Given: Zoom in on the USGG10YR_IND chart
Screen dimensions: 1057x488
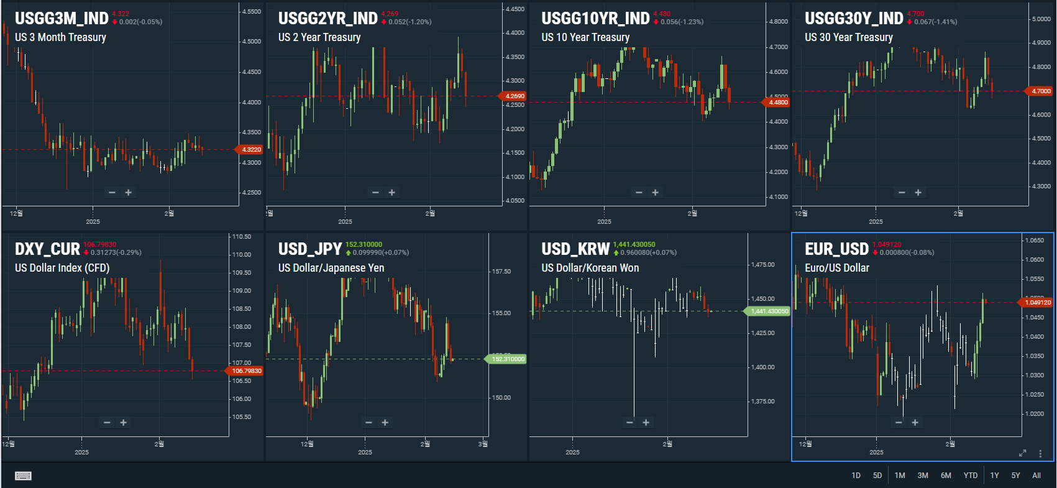Looking at the screenshot, I should click(x=656, y=193).
